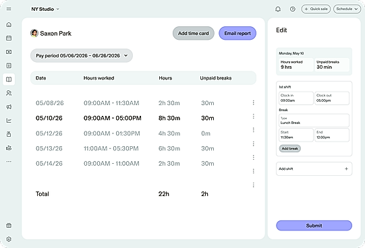Click the Add time card button
The image size is (365, 248).
tap(193, 33)
